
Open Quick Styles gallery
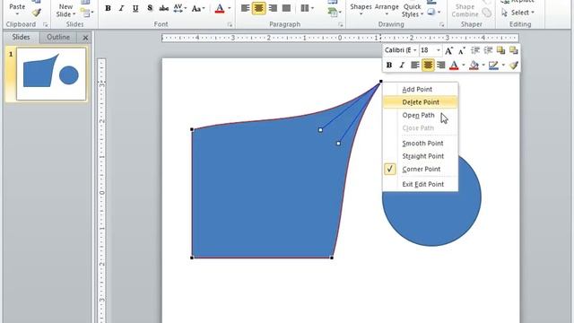tap(413, 10)
